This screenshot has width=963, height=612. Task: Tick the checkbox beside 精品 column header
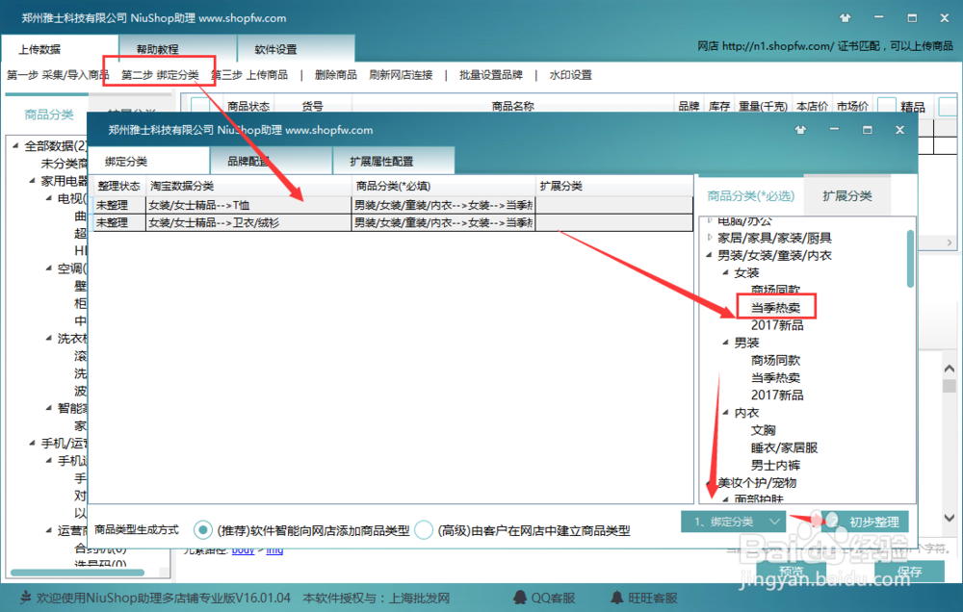click(886, 106)
